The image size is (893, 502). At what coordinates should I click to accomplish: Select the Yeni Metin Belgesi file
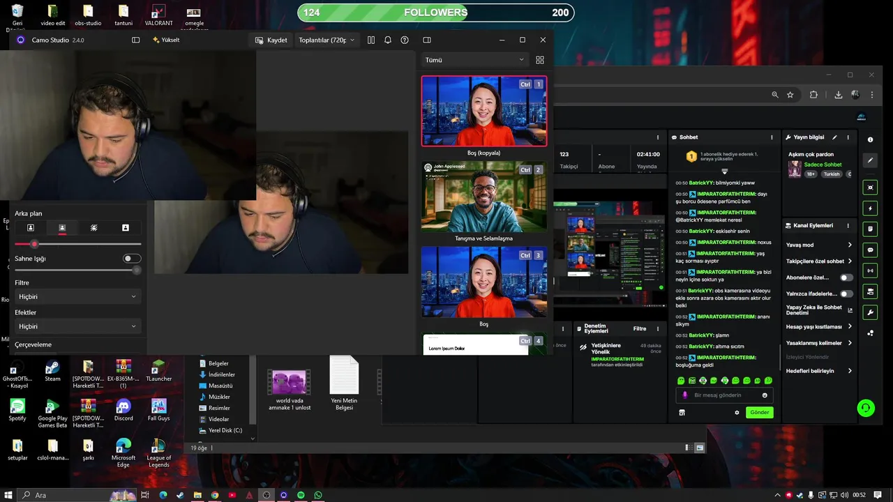[x=344, y=383]
